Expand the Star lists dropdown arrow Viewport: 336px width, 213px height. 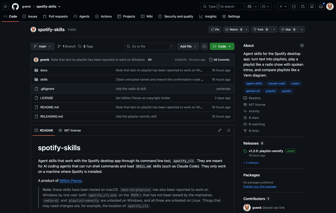pos(302,29)
